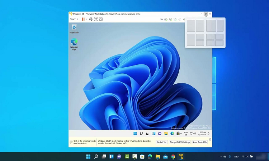This screenshot has width=269, height=161.
Task: Open File Explorer in the guest taskbar
Action: click(x=166, y=133)
